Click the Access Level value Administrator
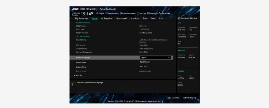The height and width of the screenshot is (108, 269). click(145, 71)
